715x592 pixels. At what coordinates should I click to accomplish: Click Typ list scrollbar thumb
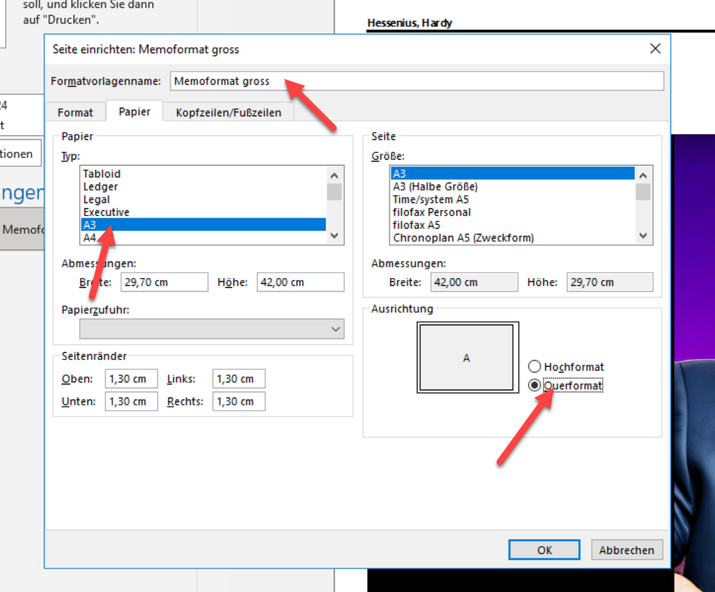click(x=334, y=192)
